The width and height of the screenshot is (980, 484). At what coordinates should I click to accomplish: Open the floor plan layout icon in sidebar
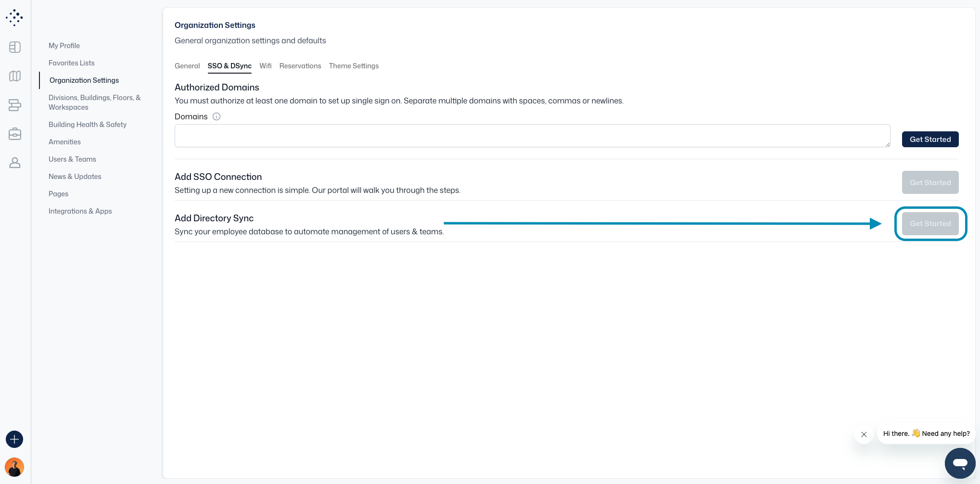[15, 47]
